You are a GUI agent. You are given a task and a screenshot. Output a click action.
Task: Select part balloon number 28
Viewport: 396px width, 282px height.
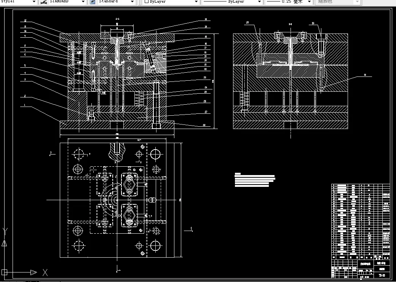(204, 125)
